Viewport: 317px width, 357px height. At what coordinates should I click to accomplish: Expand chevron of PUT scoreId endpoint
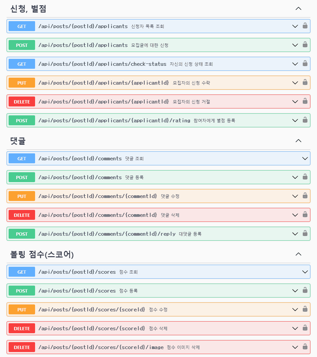click(x=295, y=310)
